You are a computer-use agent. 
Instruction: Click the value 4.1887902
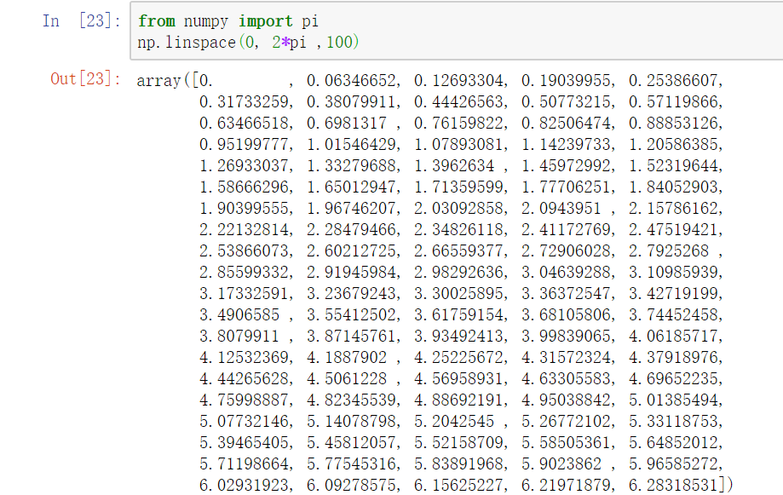pos(346,358)
